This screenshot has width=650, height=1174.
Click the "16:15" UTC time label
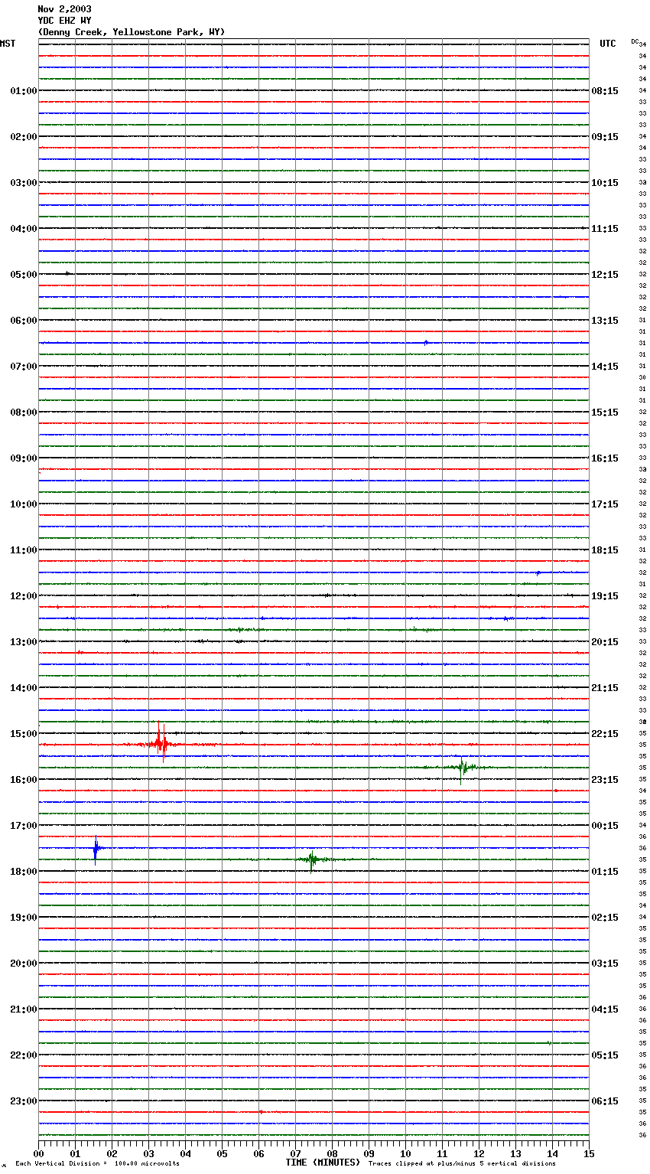[x=605, y=458]
